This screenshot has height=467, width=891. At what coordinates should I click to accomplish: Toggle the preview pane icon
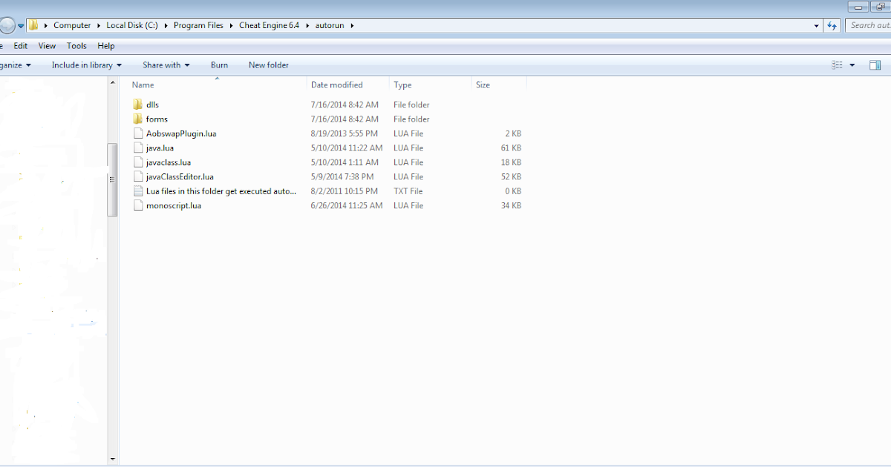coord(874,65)
